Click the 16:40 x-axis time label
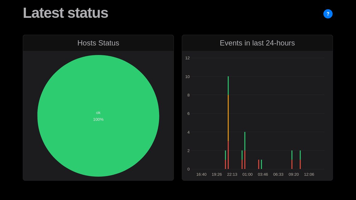 tap(201, 174)
